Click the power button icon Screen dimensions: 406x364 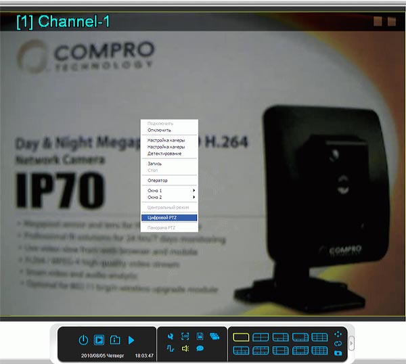[83, 340]
